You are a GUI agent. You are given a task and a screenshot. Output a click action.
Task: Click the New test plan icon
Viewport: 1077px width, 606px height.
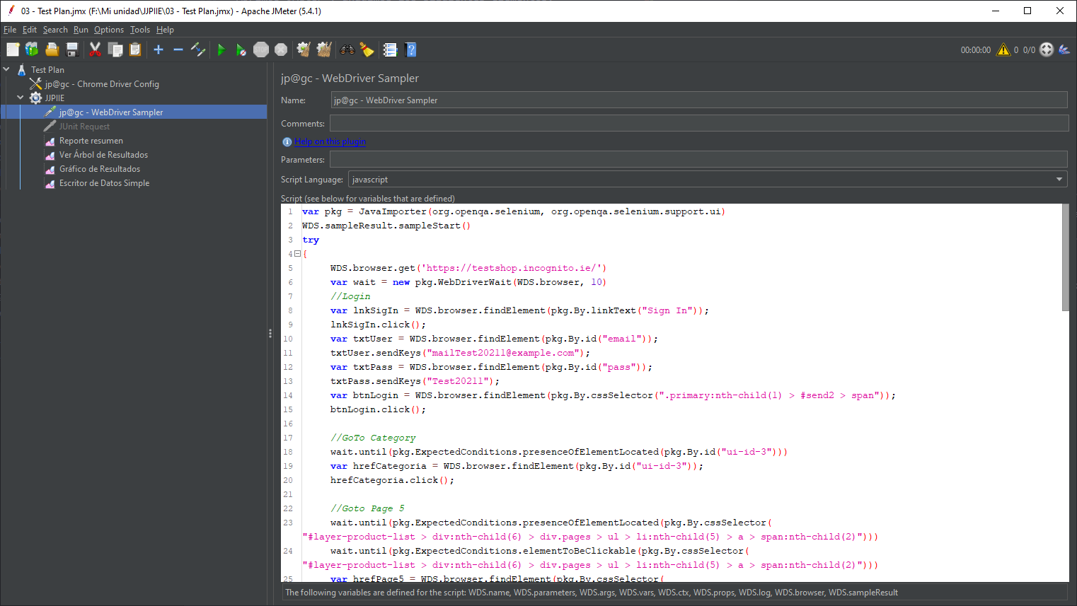coord(13,49)
